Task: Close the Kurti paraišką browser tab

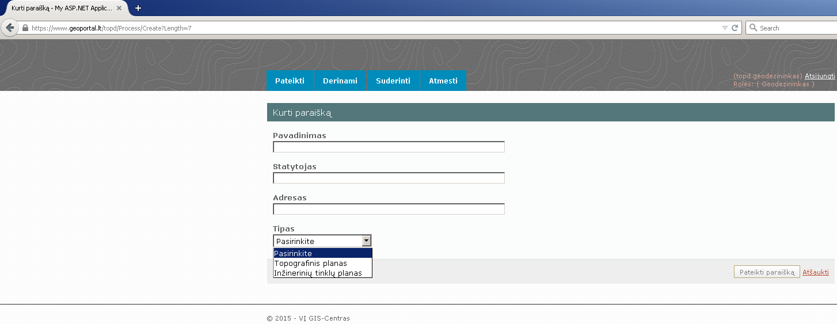Action: click(119, 8)
